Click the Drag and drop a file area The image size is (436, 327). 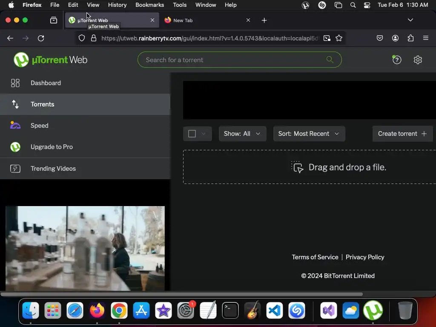click(310, 167)
